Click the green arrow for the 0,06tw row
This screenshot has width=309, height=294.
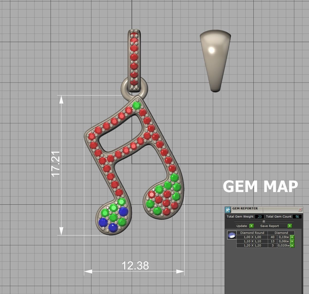(x=292, y=241)
